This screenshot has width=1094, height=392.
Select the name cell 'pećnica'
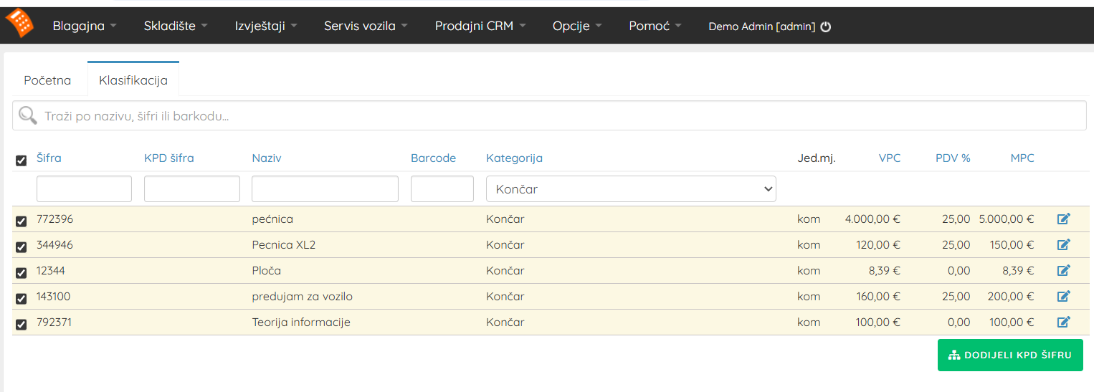coord(272,219)
